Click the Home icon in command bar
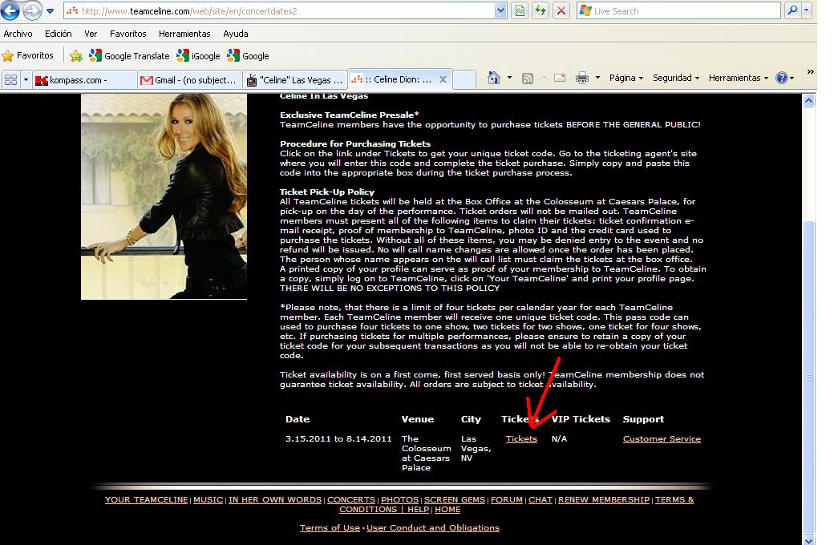838x545 pixels. [494, 78]
